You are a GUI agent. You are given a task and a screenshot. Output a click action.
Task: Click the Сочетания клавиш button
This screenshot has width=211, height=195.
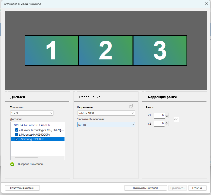pos(22,188)
